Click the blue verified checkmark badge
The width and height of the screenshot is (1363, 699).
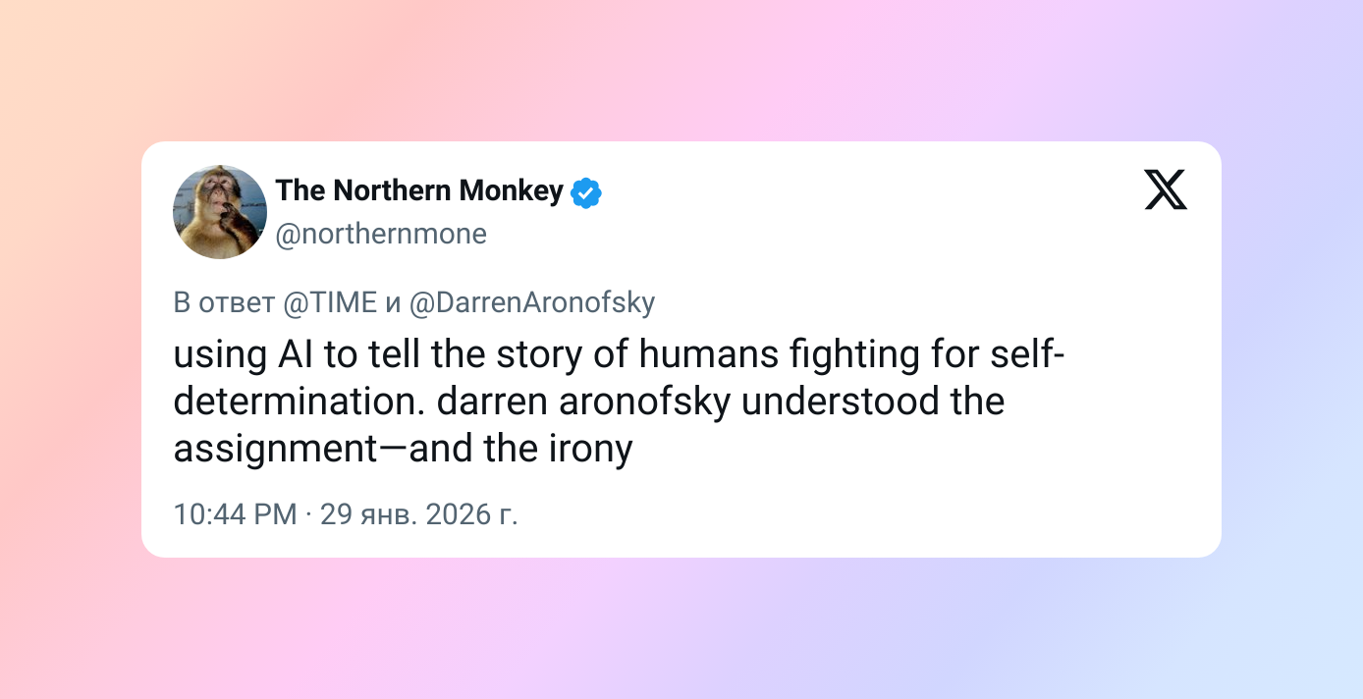point(586,193)
